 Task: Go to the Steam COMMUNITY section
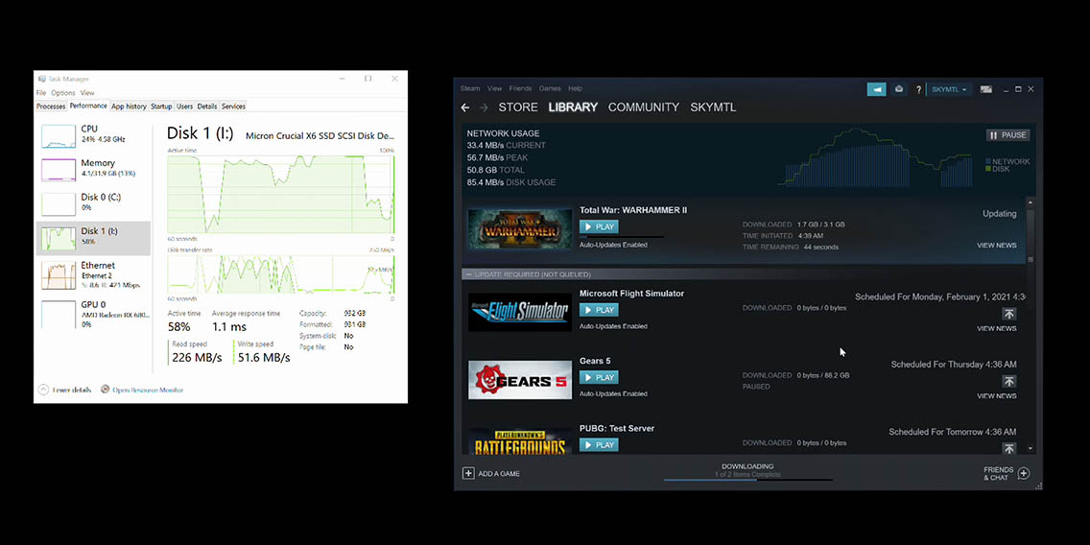644,107
